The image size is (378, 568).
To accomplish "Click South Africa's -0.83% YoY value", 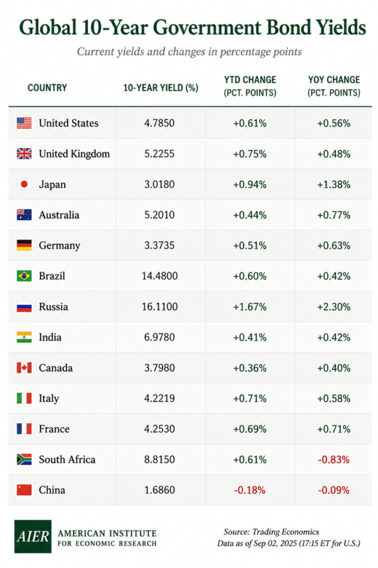I will coord(334,460).
